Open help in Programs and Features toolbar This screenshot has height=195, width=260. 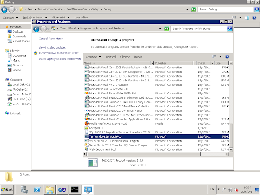(x=227, y=57)
